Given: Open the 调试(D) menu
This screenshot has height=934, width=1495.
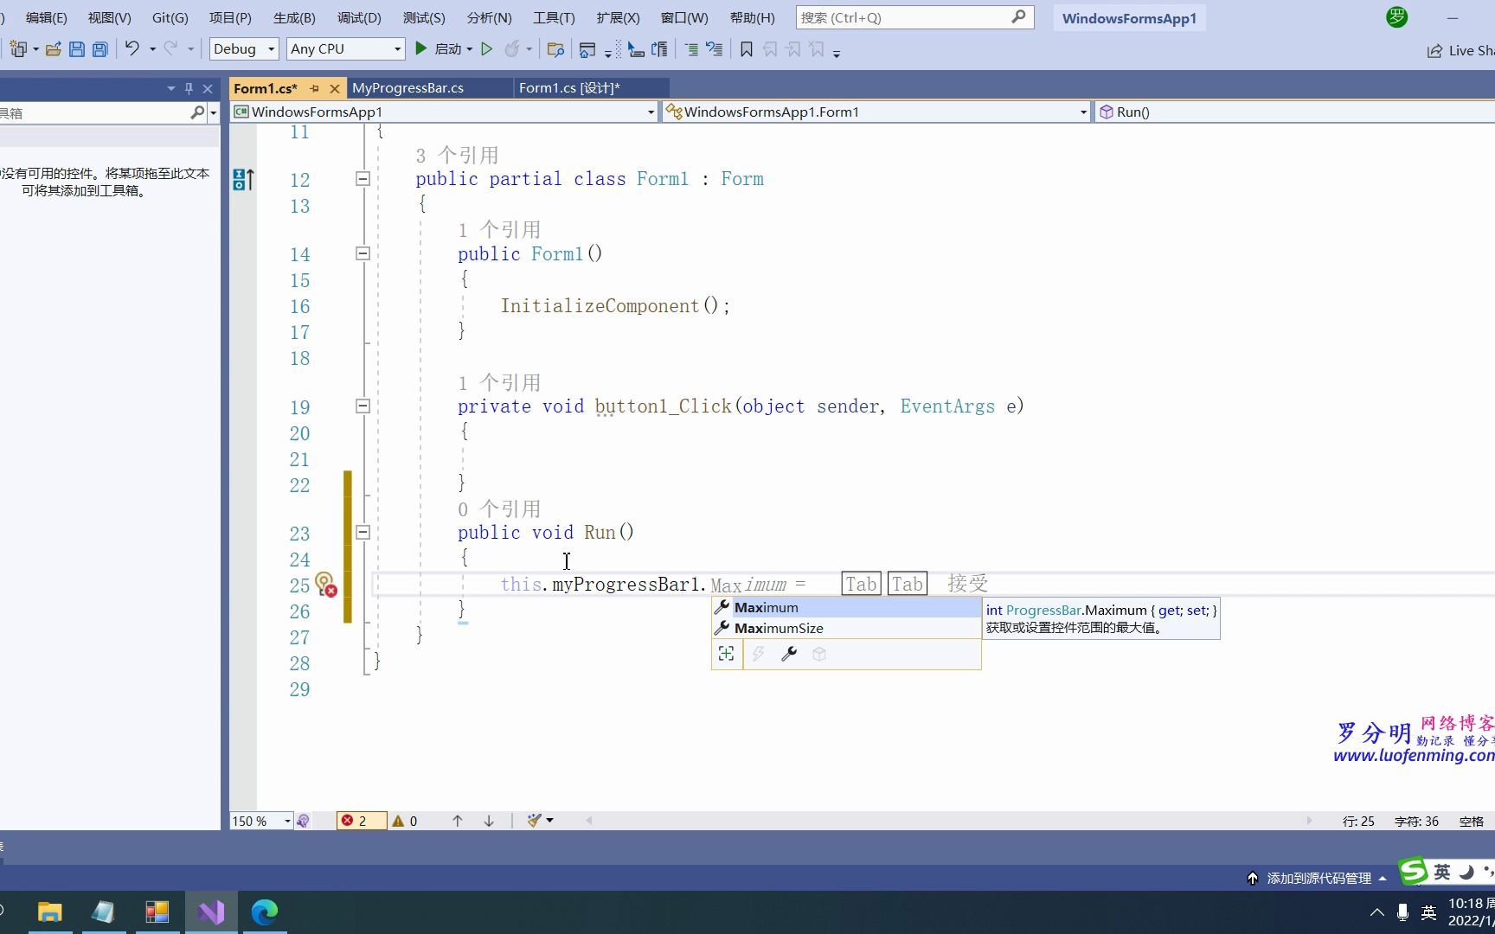Looking at the screenshot, I should (358, 17).
